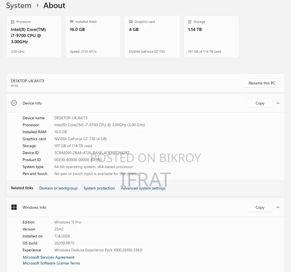Click the Device info circle icon
Viewport: 291px width, 272px height.
[14, 103]
